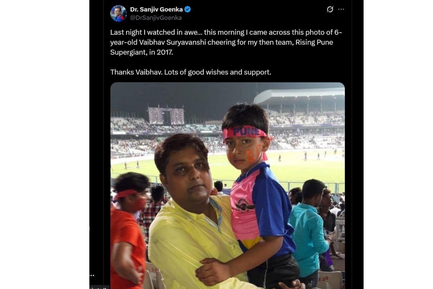Viewport: 433px width, 289px height.
Task: Click the child's pink PUNE headband in the photo
Action: pos(245,131)
